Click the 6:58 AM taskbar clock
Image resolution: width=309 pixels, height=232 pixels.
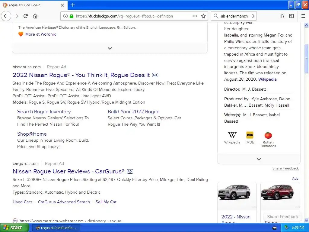click(298, 228)
